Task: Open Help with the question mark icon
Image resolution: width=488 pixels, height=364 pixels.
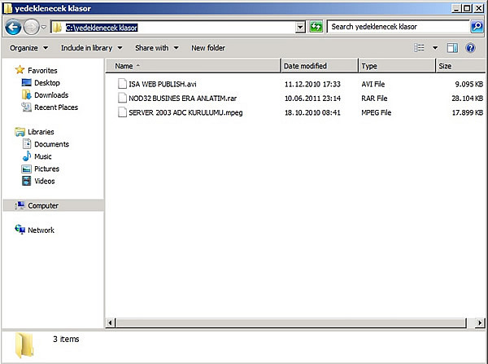Action: (x=470, y=48)
